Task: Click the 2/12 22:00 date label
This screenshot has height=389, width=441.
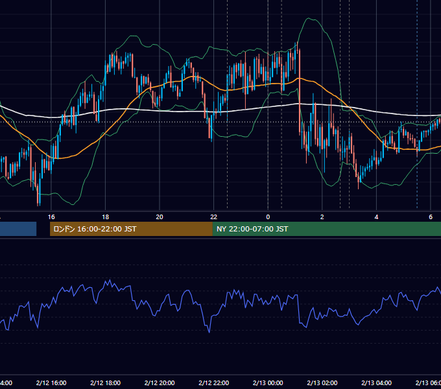Action: tap(214, 383)
